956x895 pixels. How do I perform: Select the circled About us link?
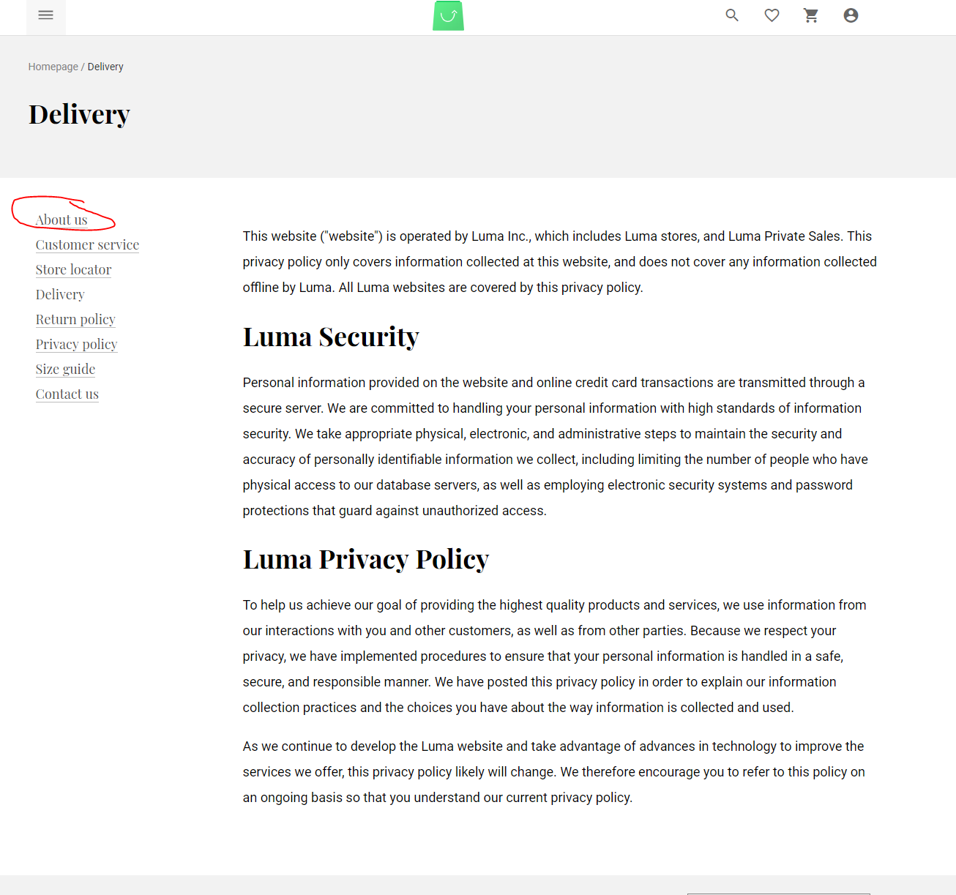tap(61, 219)
